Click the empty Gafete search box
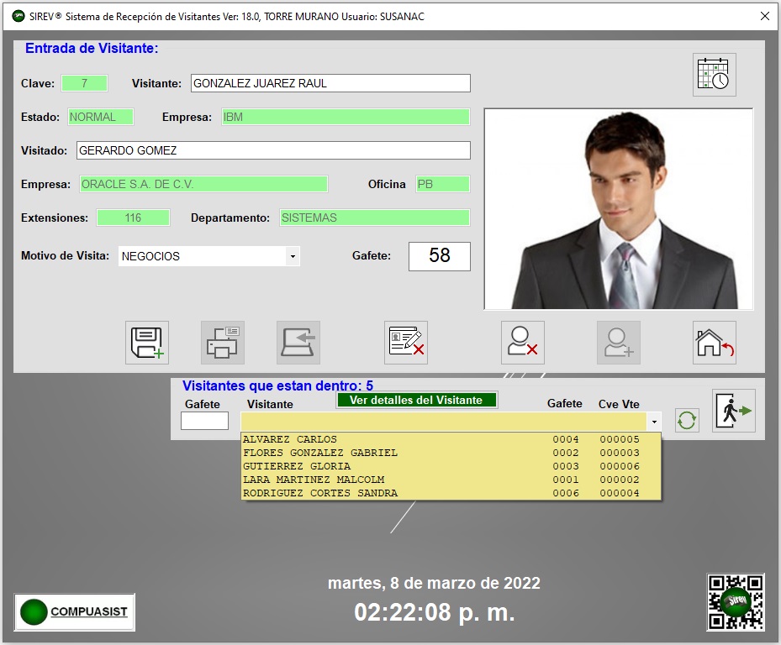The image size is (781, 645). click(205, 421)
